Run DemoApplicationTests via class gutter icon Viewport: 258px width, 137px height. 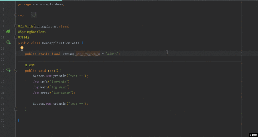(8, 43)
